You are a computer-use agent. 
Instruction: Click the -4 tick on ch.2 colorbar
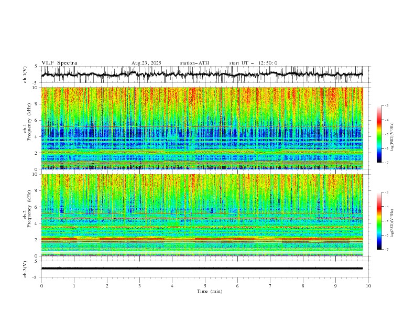point(387,207)
